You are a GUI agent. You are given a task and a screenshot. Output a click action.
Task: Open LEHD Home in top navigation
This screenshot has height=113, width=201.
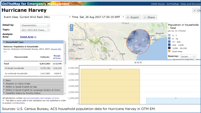[x=158, y=4]
